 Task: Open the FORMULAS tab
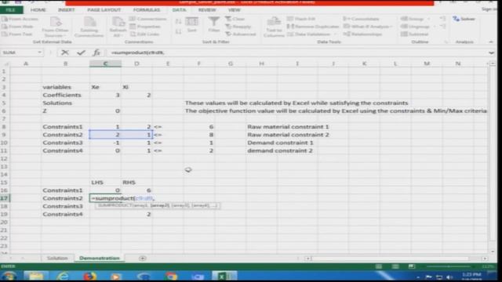click(x=147, y=10)
